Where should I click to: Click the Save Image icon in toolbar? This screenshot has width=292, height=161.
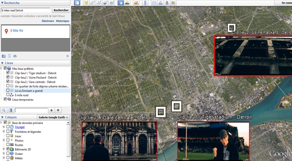tap(167, 3)
